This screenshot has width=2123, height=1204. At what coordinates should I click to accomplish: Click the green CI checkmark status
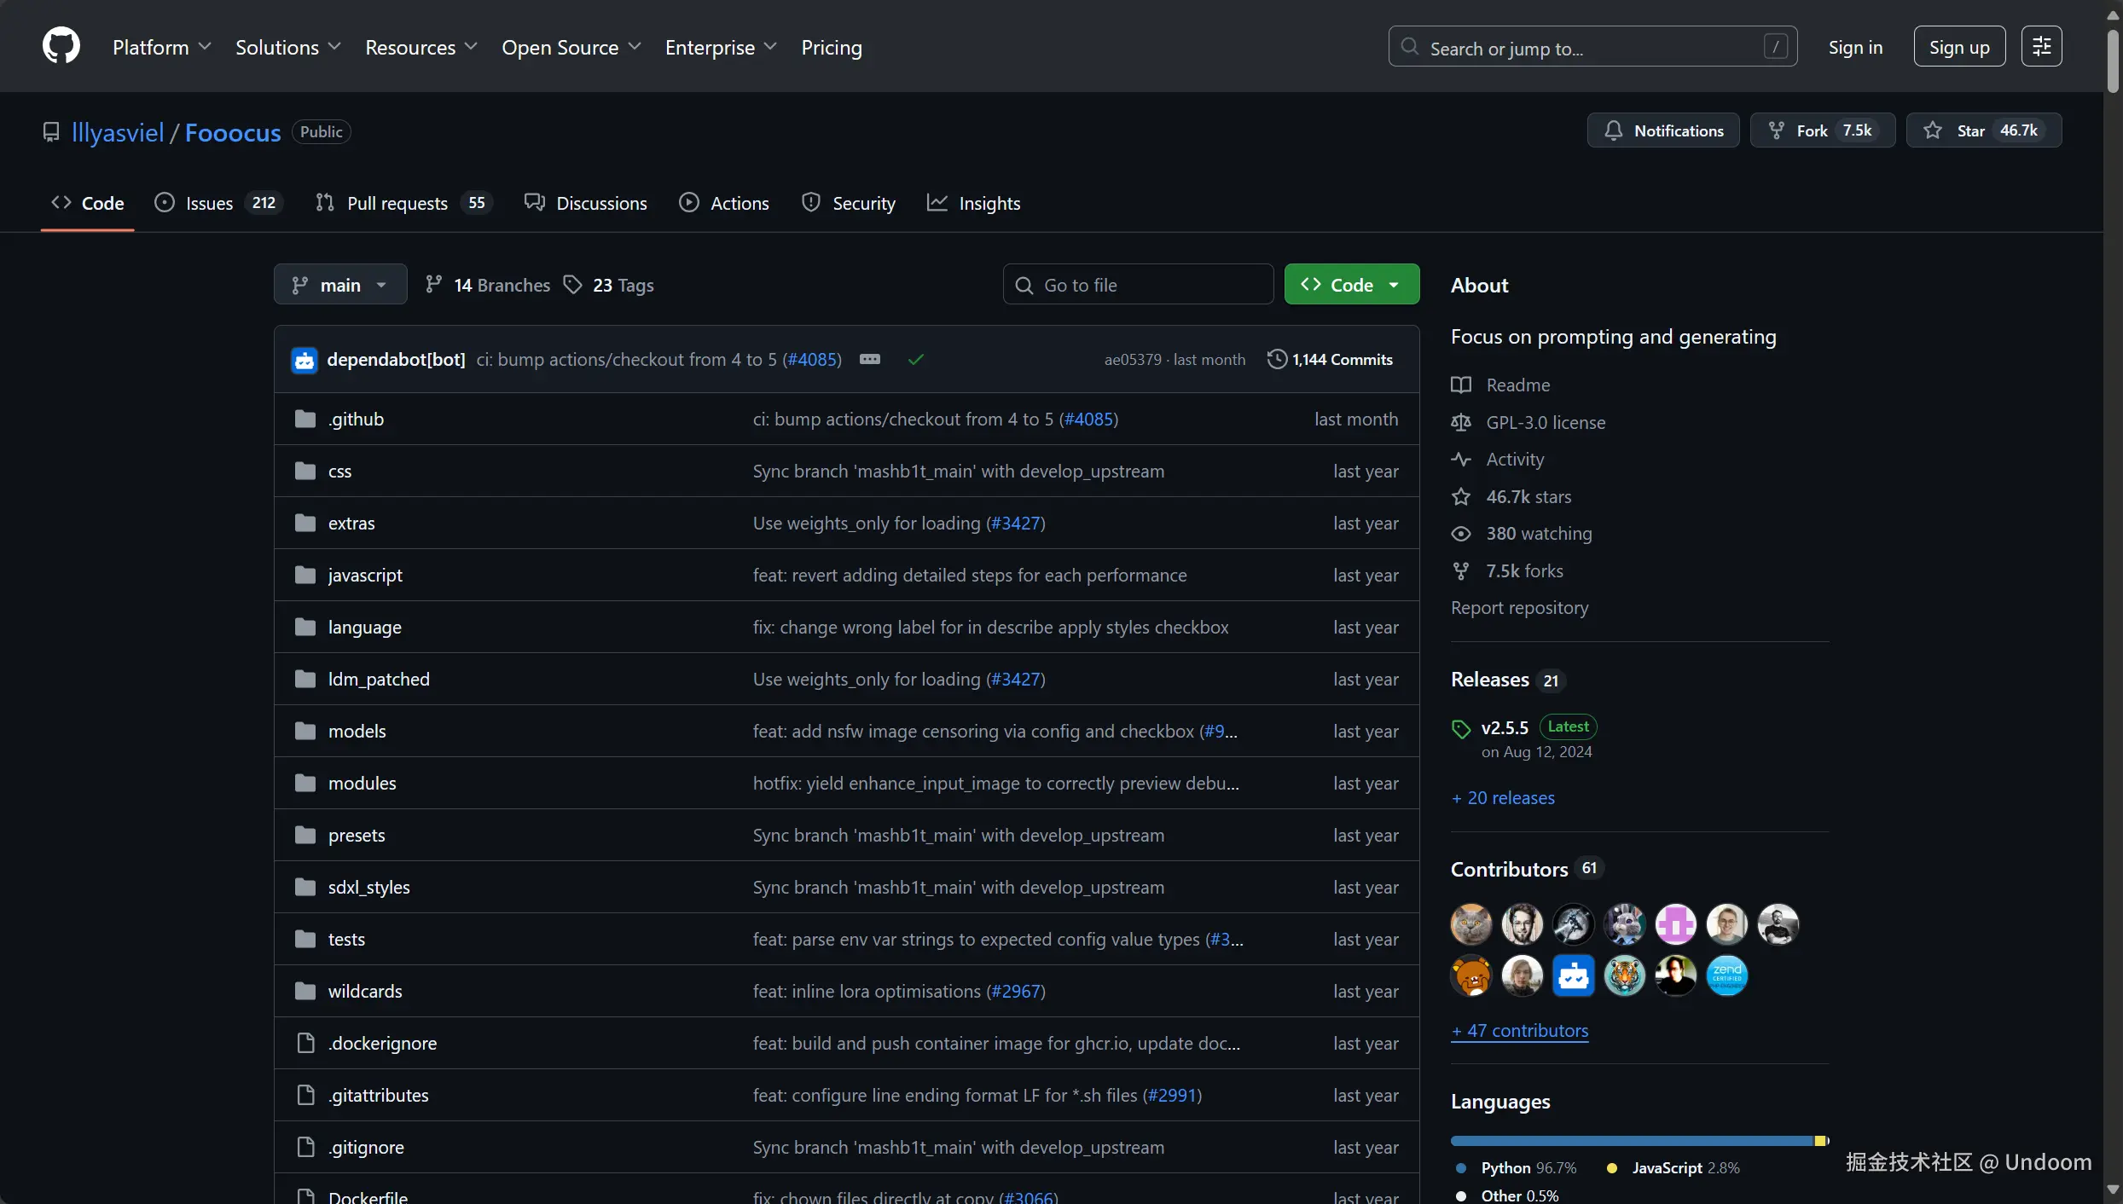point(916,360)
